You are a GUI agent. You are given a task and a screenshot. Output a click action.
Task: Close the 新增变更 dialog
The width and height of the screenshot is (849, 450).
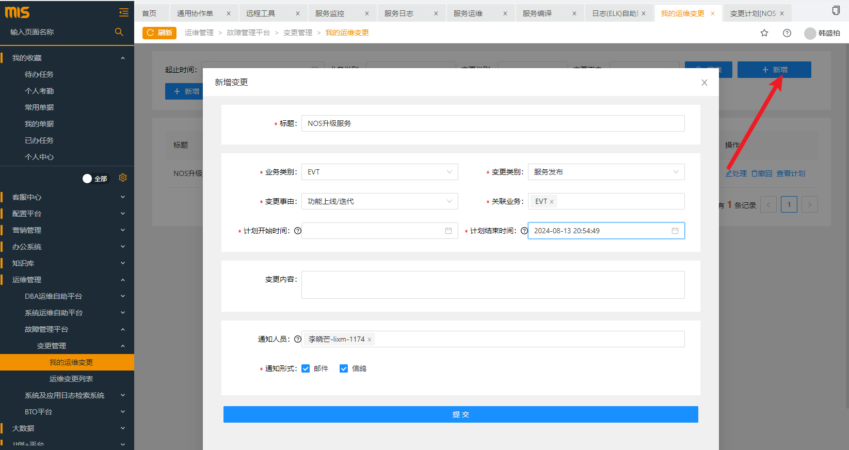(704, 83)
